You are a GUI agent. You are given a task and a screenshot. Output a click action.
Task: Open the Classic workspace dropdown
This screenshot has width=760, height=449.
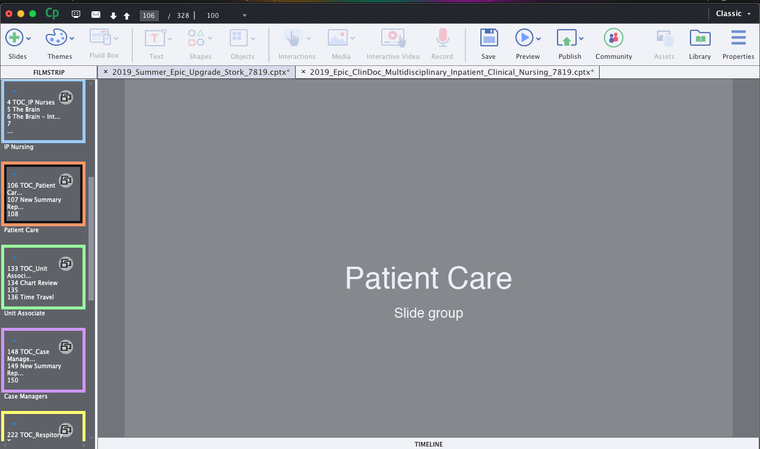tap(733, 14)
